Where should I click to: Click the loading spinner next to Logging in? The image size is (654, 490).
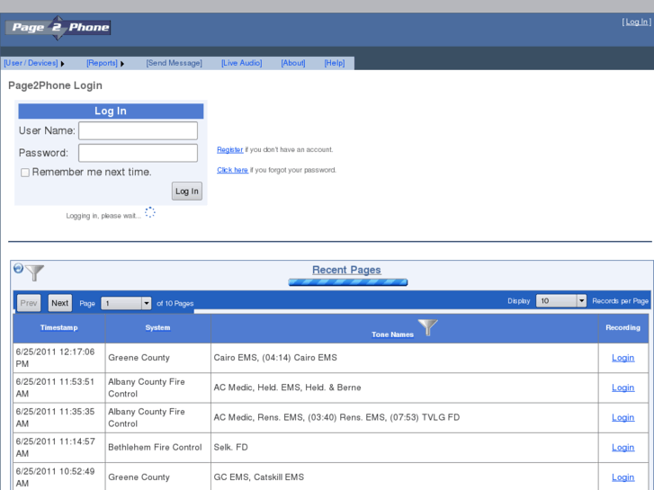pyautogui.click(x=150, y=212)
